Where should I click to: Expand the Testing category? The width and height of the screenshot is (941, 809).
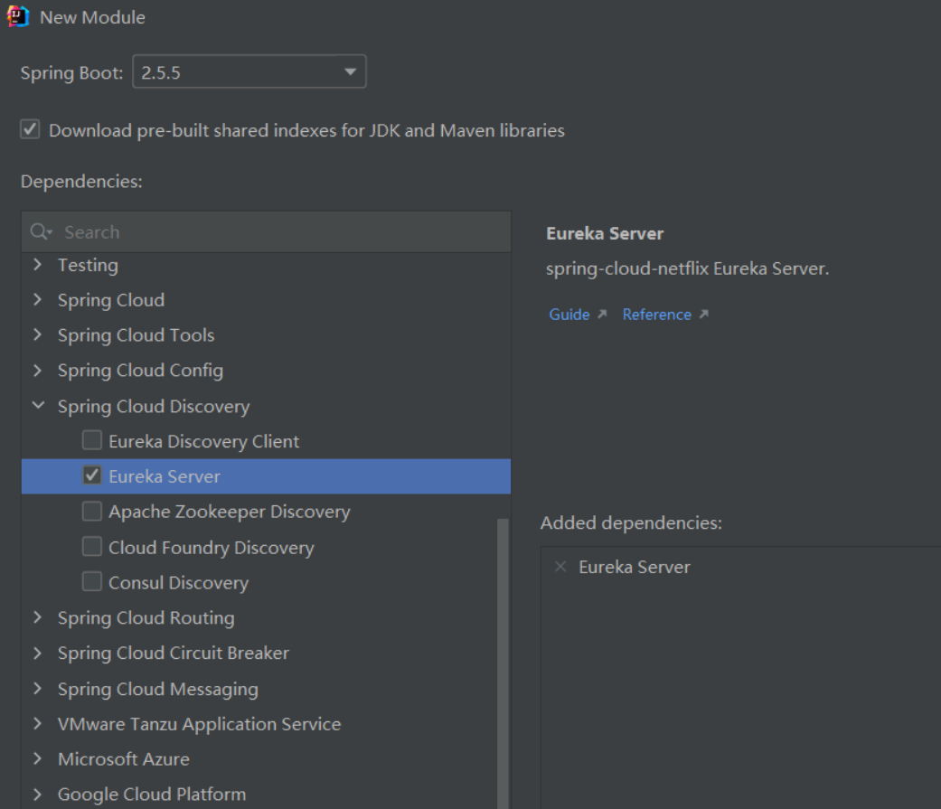[x=38, y=264]
